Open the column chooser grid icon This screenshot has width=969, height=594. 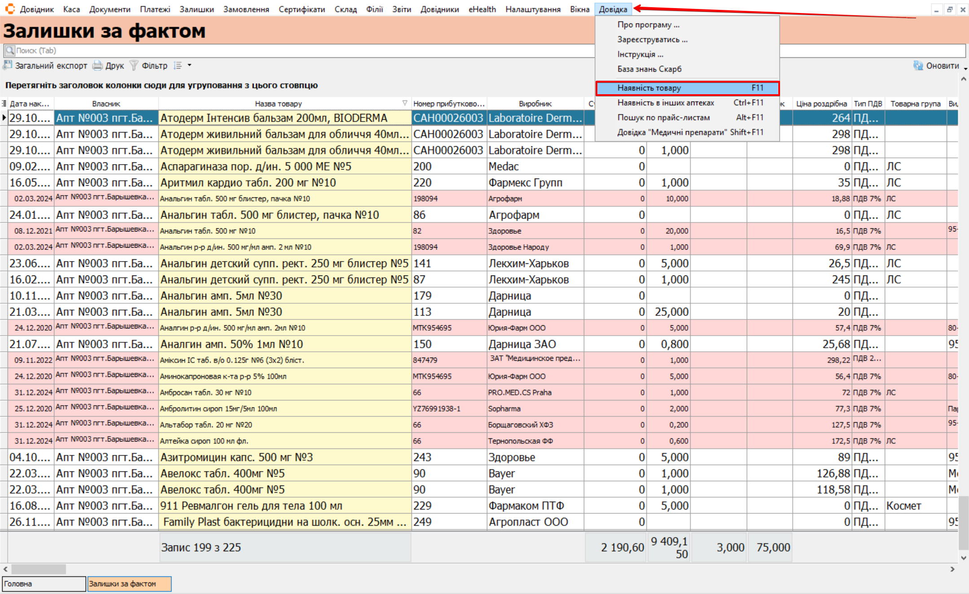click(4, 104)
